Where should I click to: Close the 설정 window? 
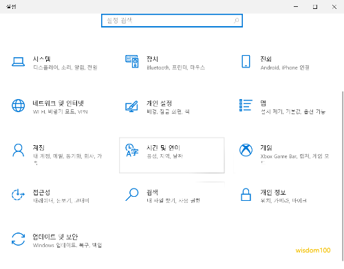click(334, 7)
